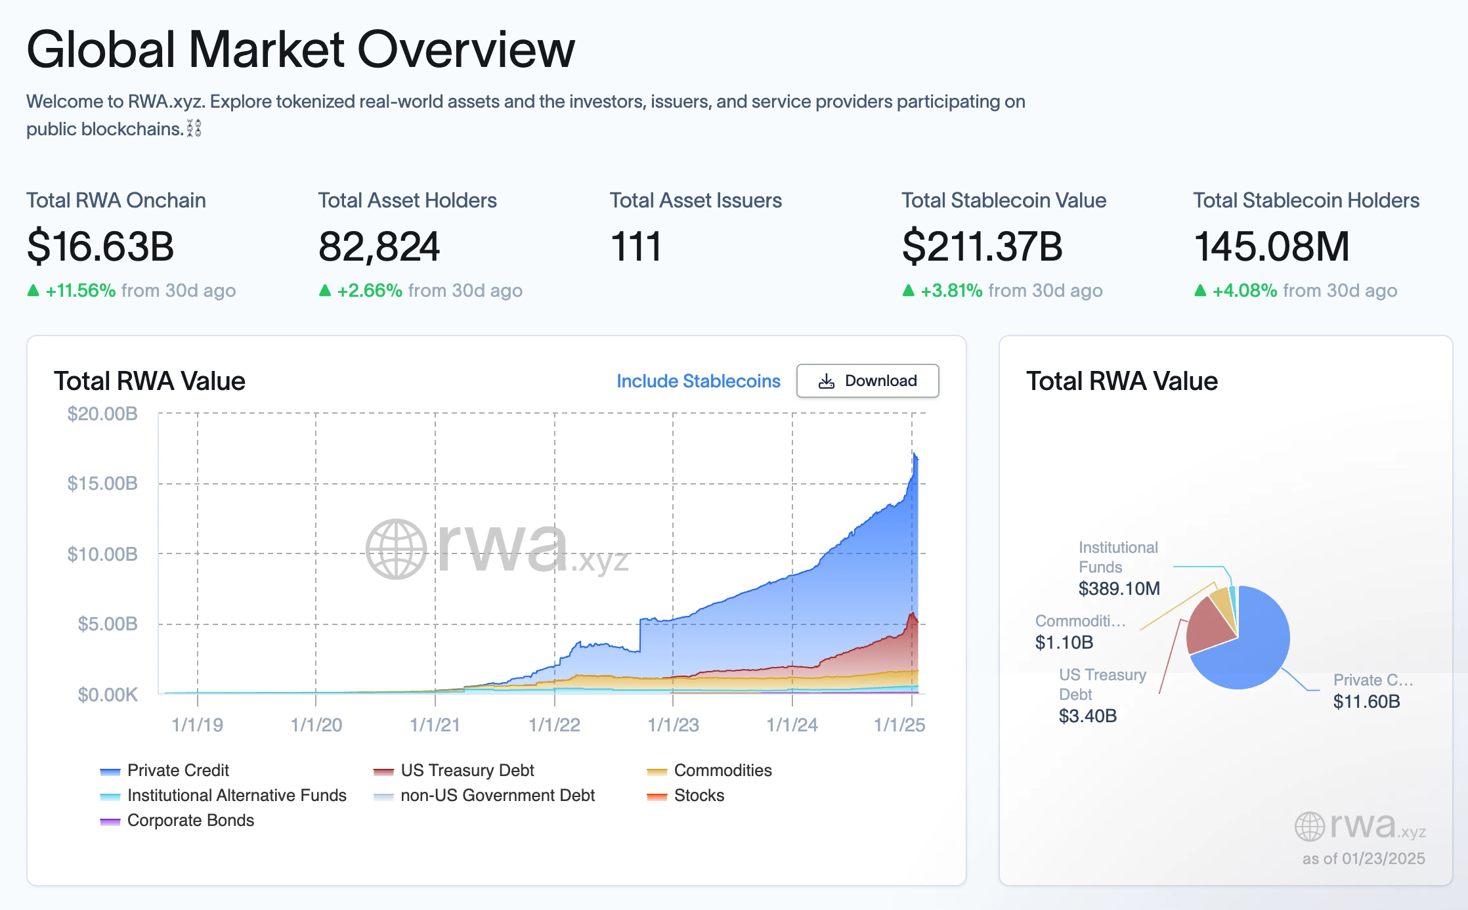
Task: Click green triangle under Total Stablecoin Value
Action: click(908, 290)
